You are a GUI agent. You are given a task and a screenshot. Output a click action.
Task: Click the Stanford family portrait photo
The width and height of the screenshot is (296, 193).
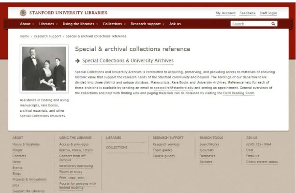tap(44, 69)
